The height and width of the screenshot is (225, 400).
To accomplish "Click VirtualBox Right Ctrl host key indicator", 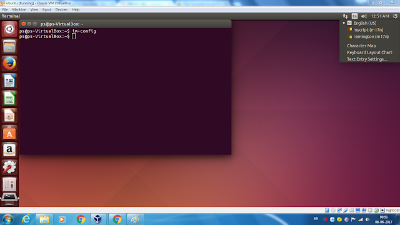I will pos(392,210).
